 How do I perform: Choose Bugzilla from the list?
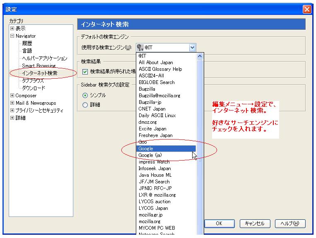click(166, 89)
